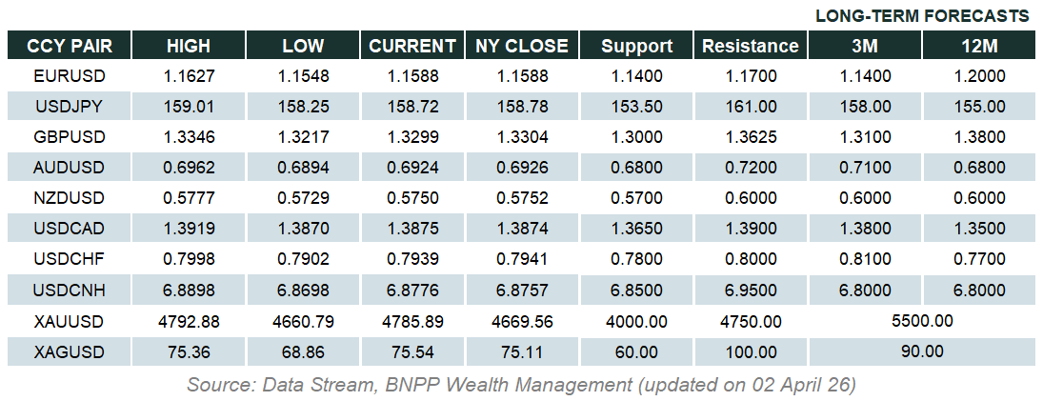Screen dimensions: 1043x401
Task: Select the HIGH column header
Action: 189,46
